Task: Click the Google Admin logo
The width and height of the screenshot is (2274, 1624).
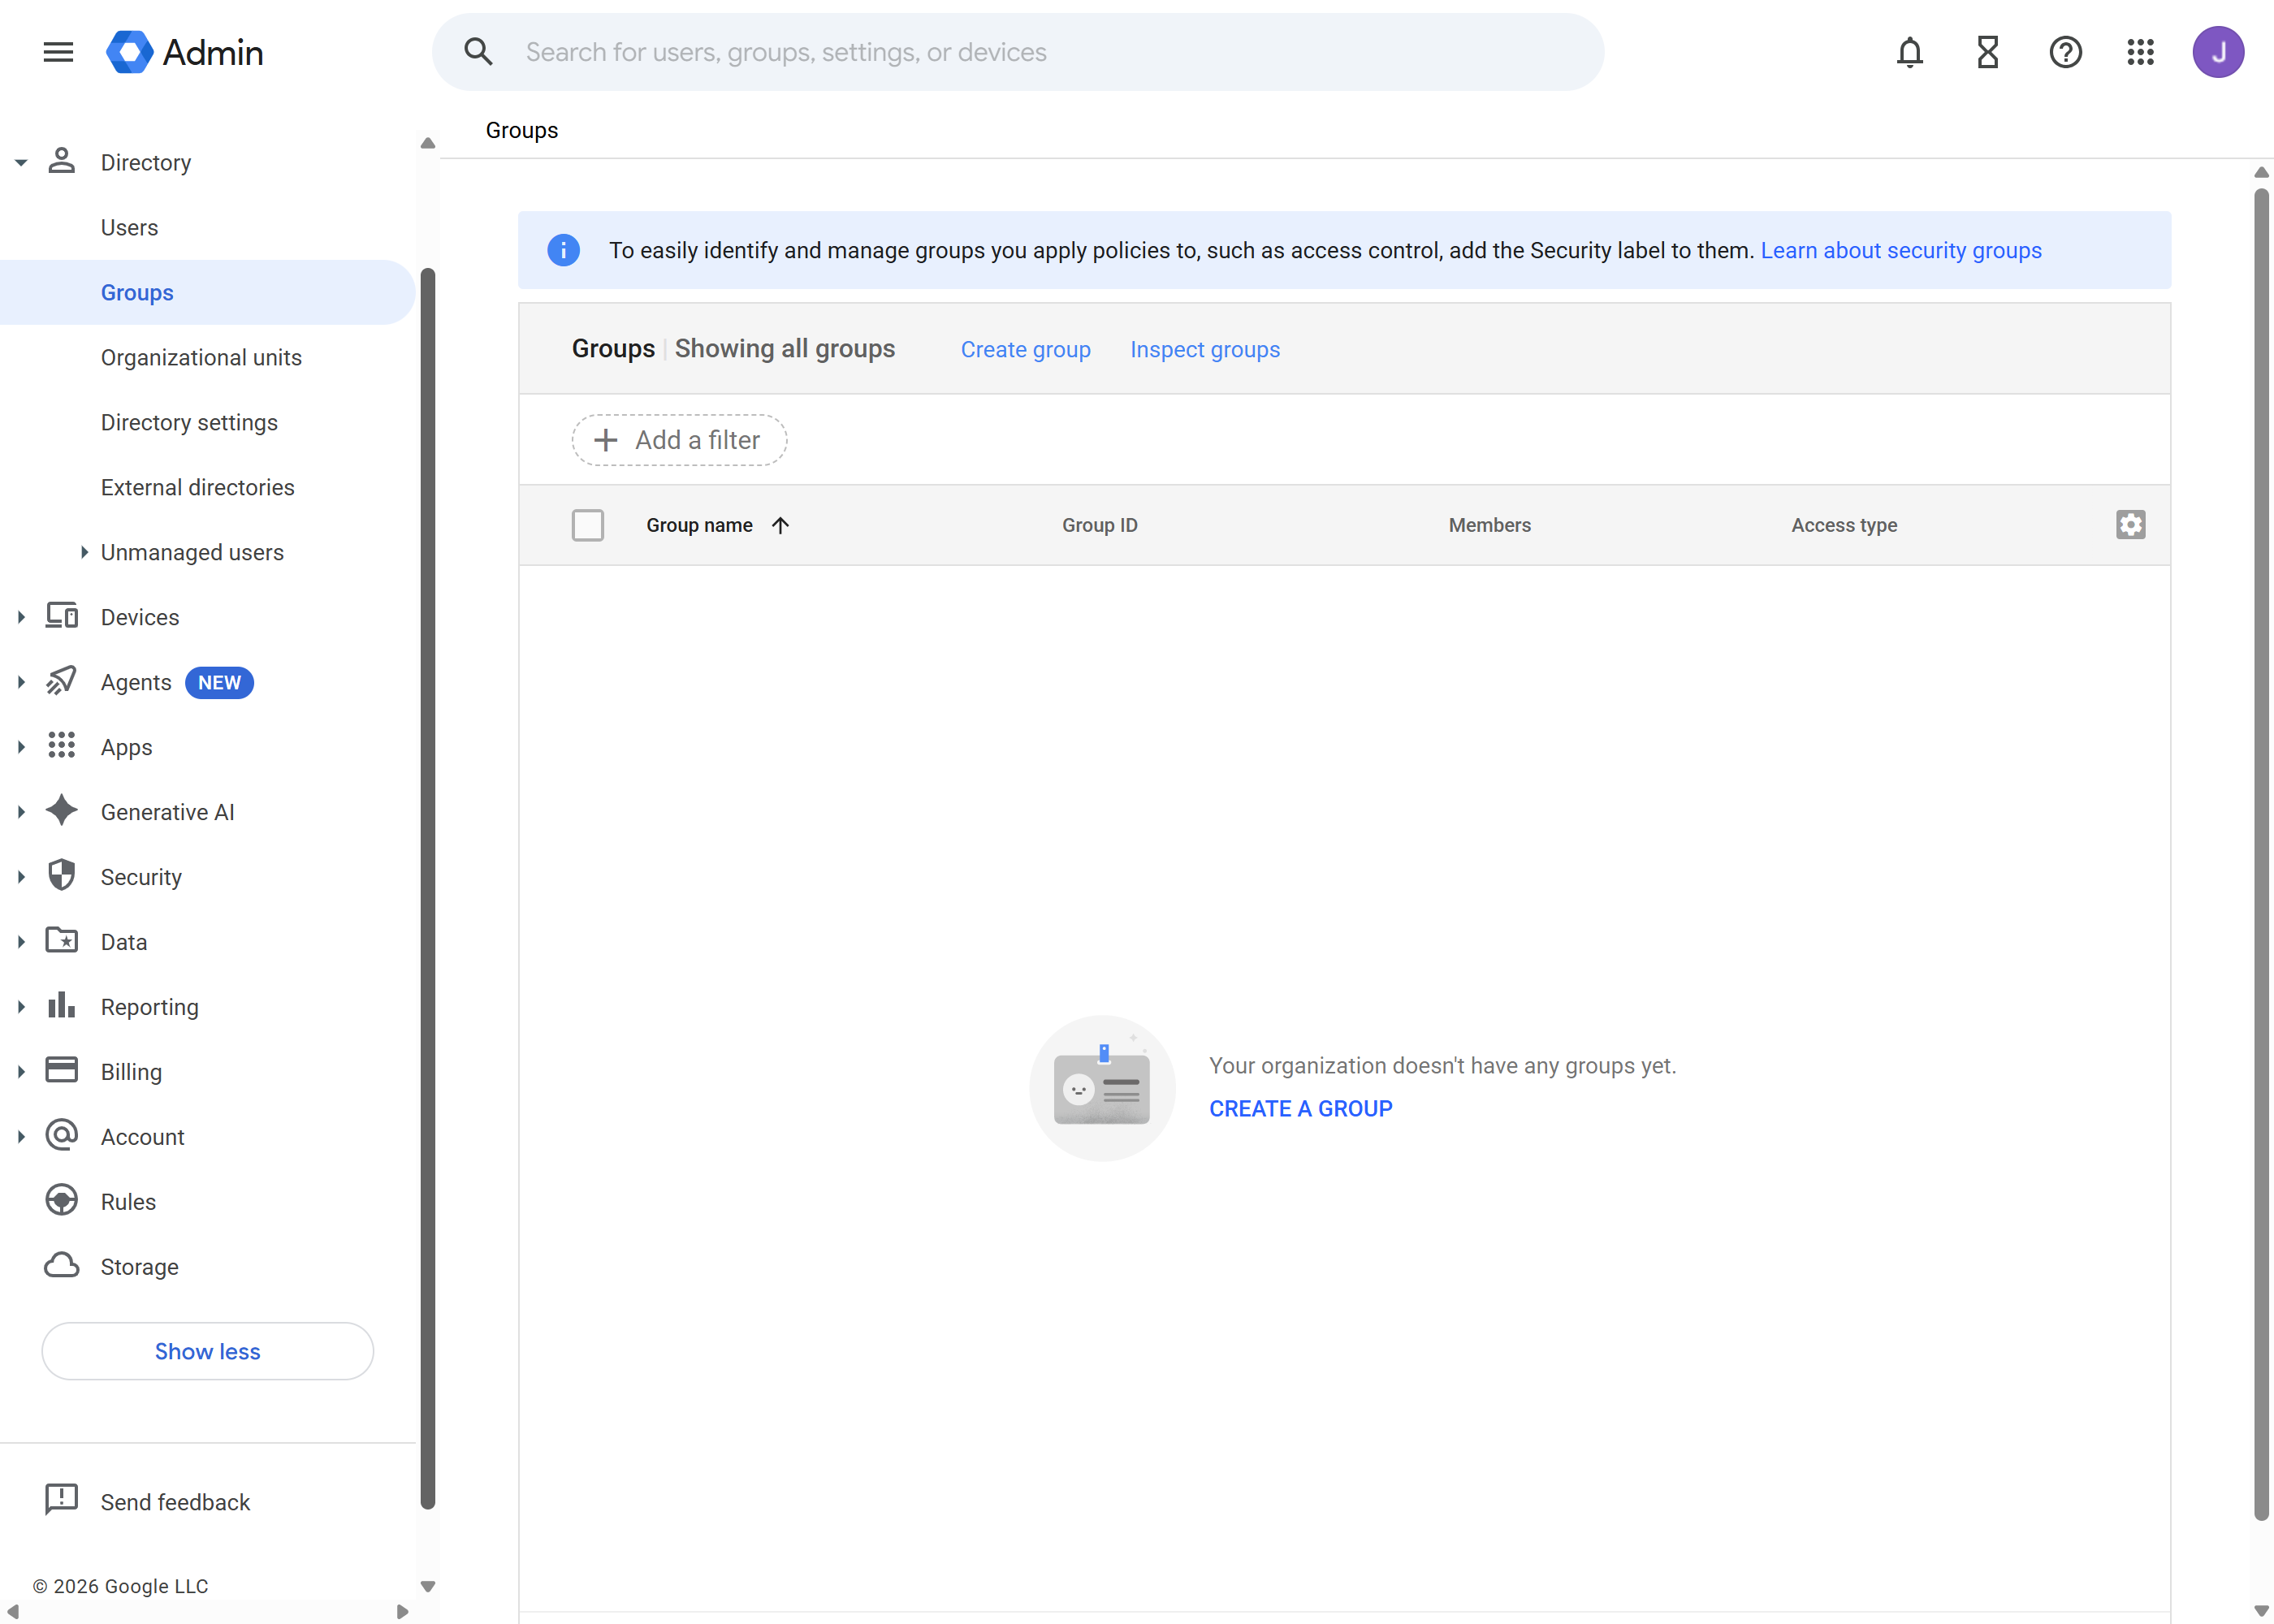Action: 185,52
